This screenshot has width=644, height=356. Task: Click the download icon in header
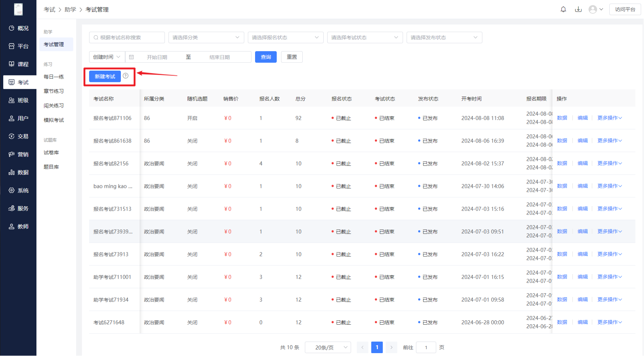[x=578, y=9]
